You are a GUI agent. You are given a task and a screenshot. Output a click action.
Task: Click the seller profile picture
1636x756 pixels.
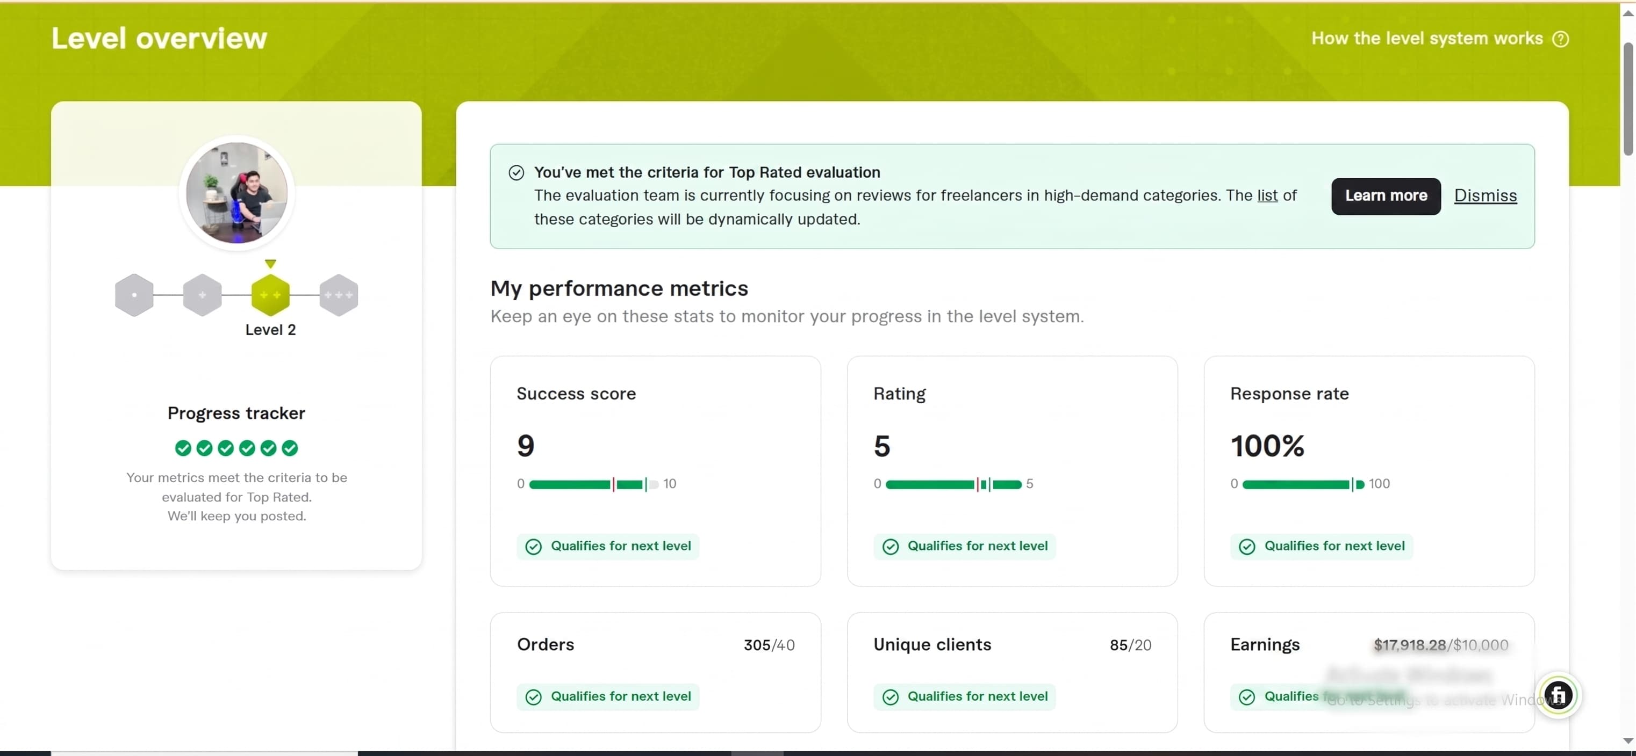(236, 192)
